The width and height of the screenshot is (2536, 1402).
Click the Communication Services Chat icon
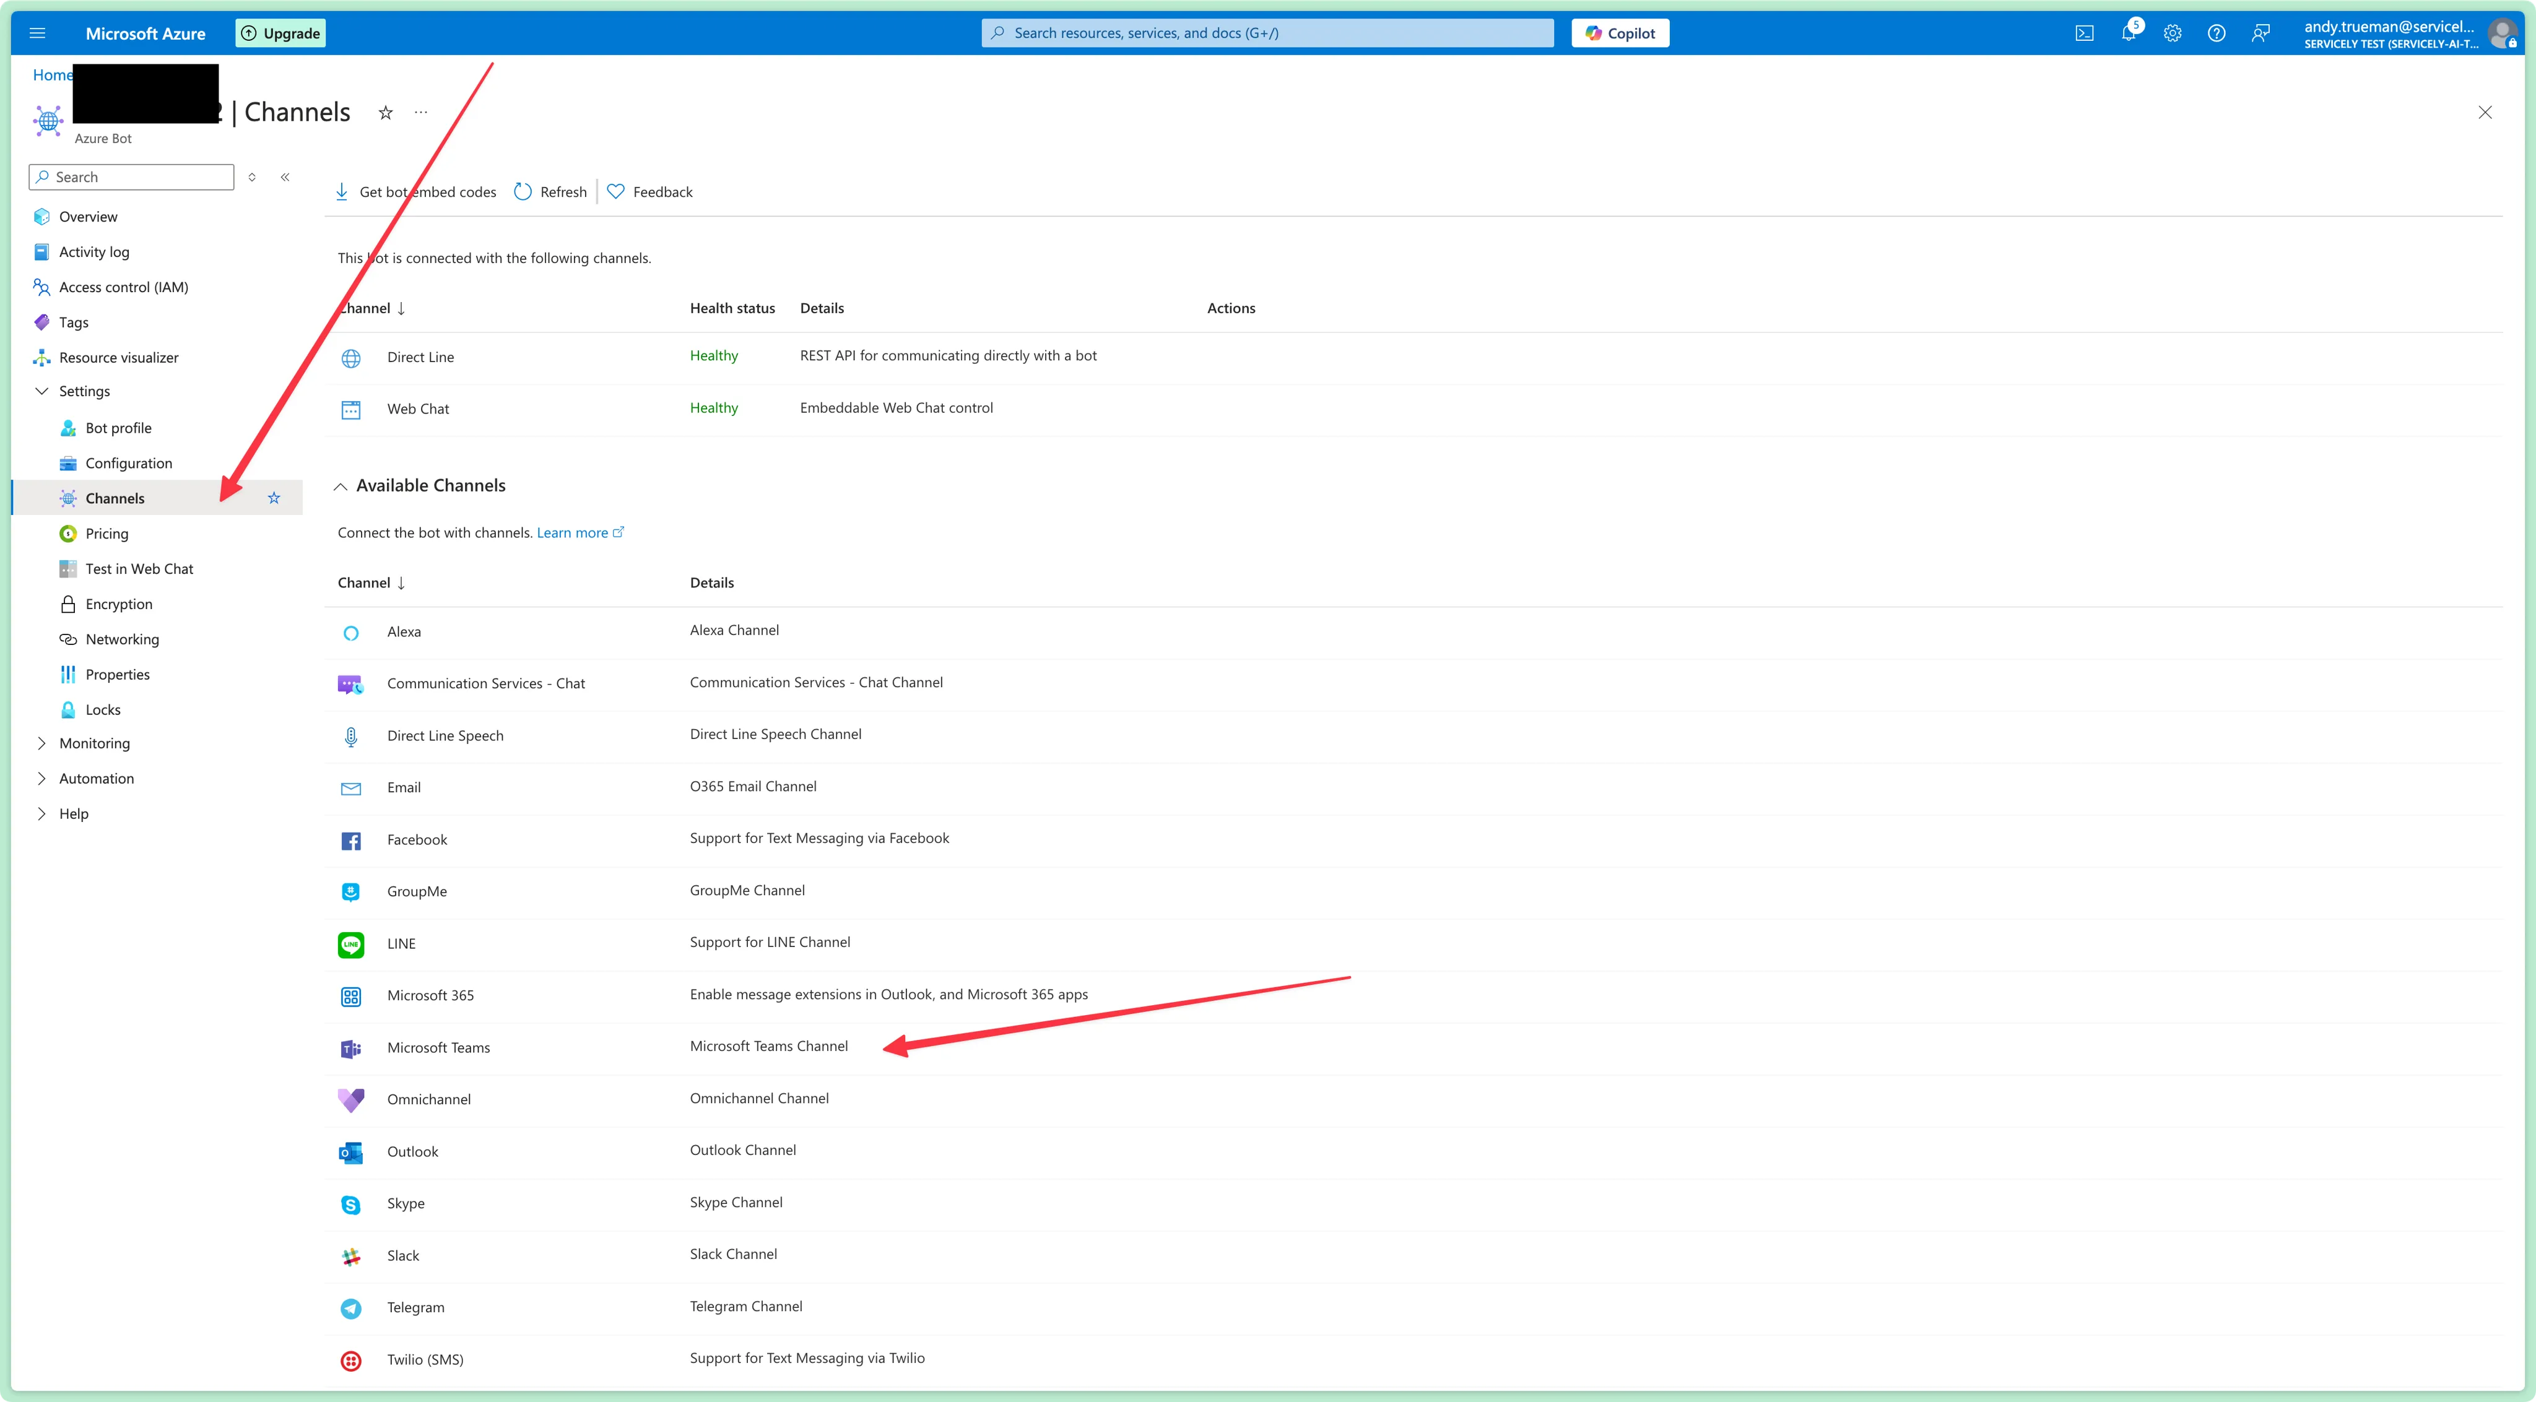pos(350,684)
